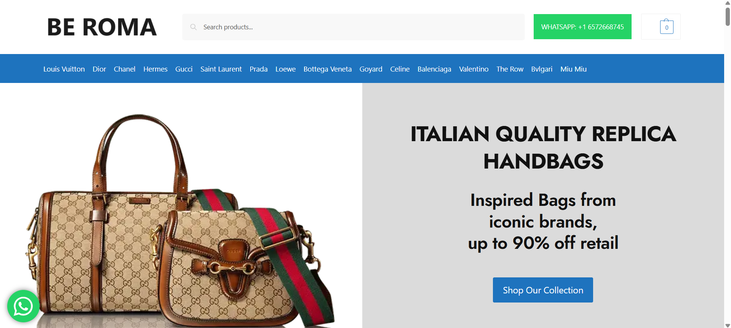Go to Miu Miu category

[573, 69]
